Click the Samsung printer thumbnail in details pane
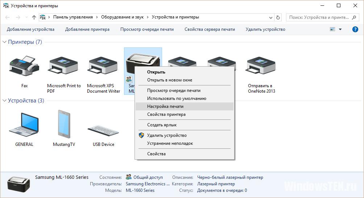The width and height of the screenshot is (364, 198). click(18, 184)
